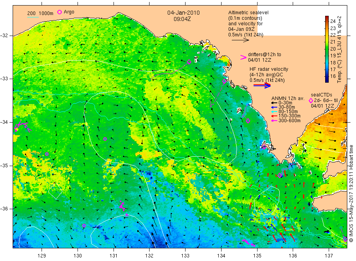Click the magenta drifter track at left edge 34S
This screenshot has width=356, height=261.
[x=22, y=126]
